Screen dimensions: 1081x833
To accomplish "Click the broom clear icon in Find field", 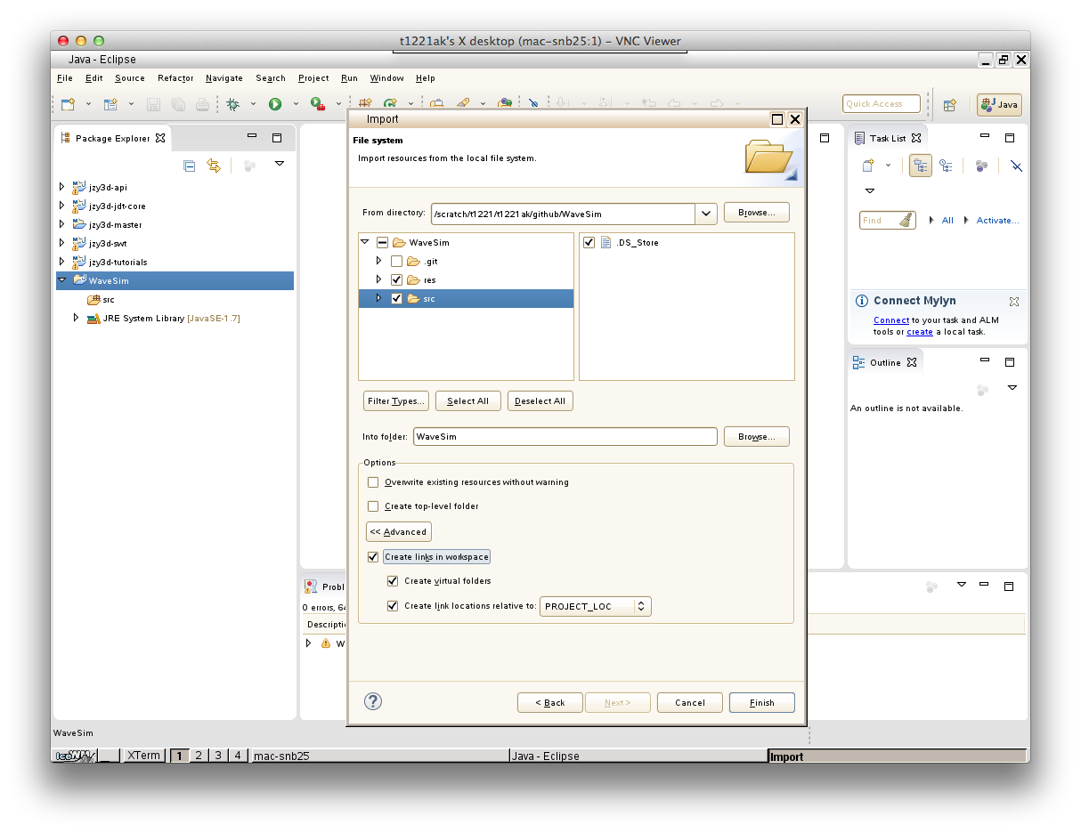I will pos(906,220).
